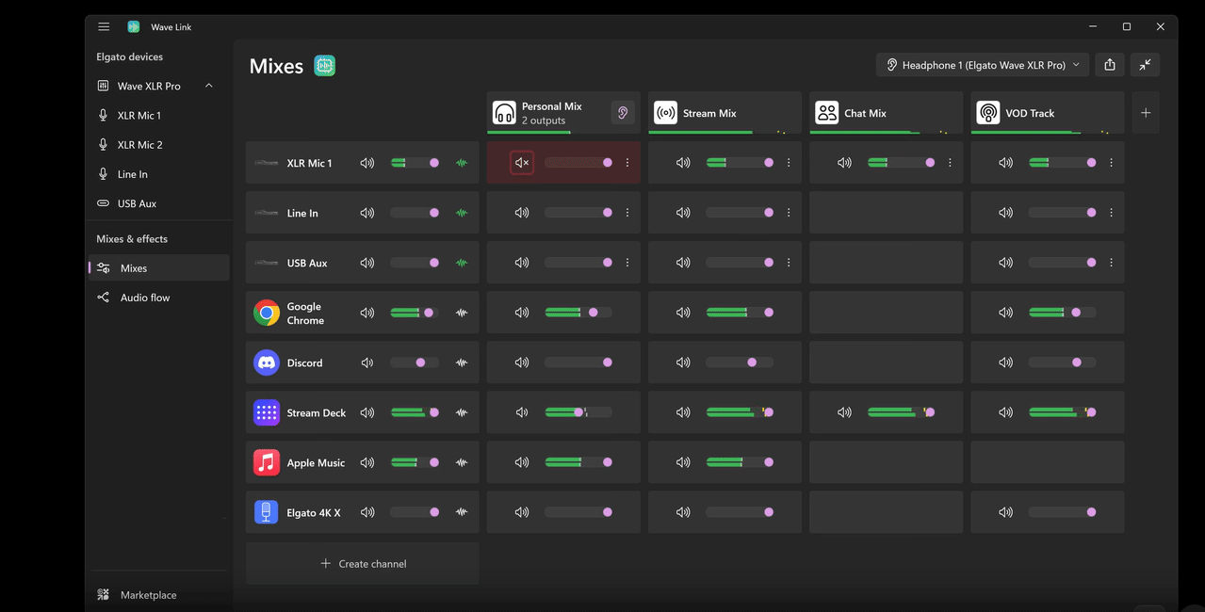Open Headphone 1 output device dropdown

click(983, 65)
